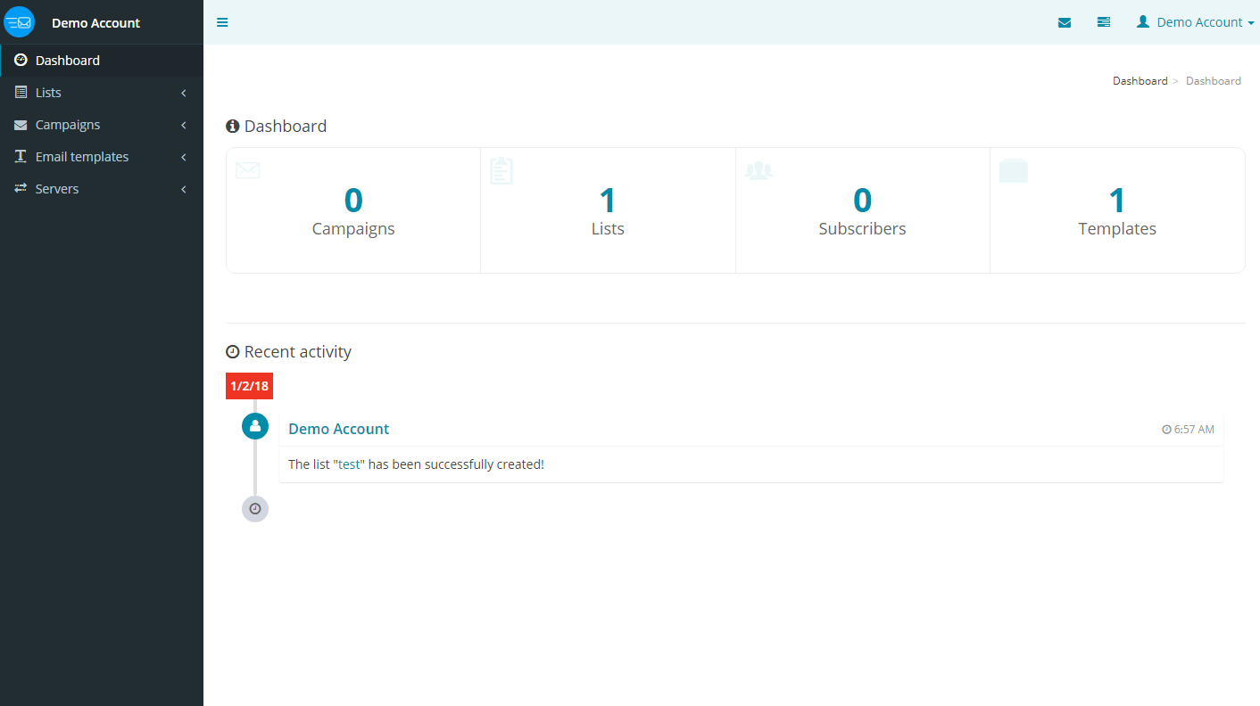Click the Lists count tile
1260x706 pixels.
pyautogui.click(x=608, y=211)
